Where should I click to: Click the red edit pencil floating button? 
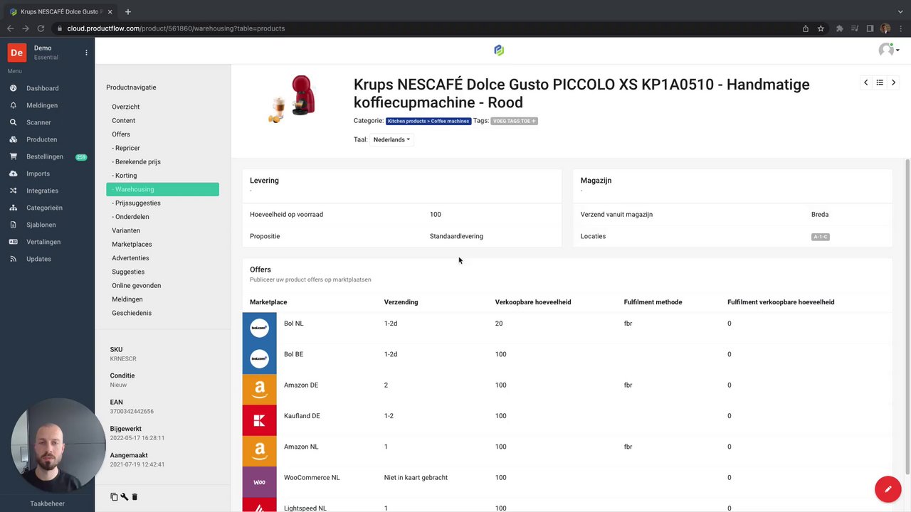click(888, 489)
